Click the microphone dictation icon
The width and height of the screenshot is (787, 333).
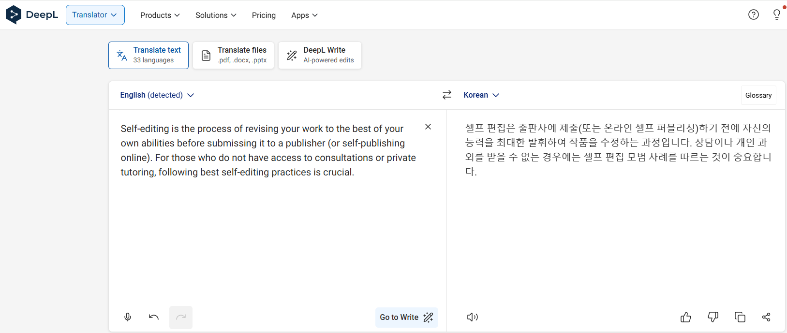pos(128,317)
